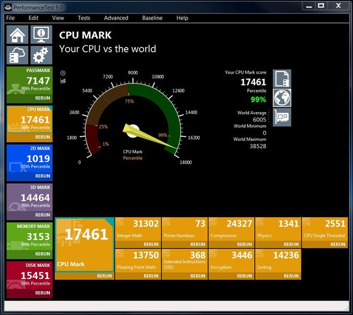Open the System Information monitor icon

41,34
